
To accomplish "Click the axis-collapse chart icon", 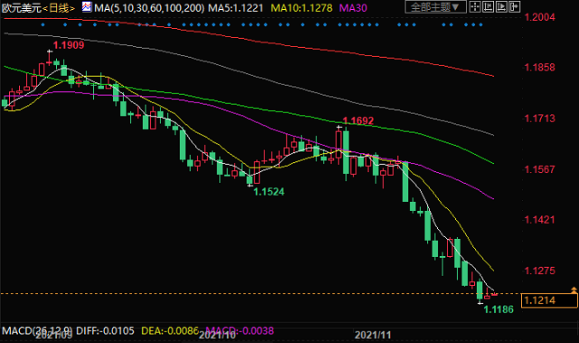I will tap(489, 6).
